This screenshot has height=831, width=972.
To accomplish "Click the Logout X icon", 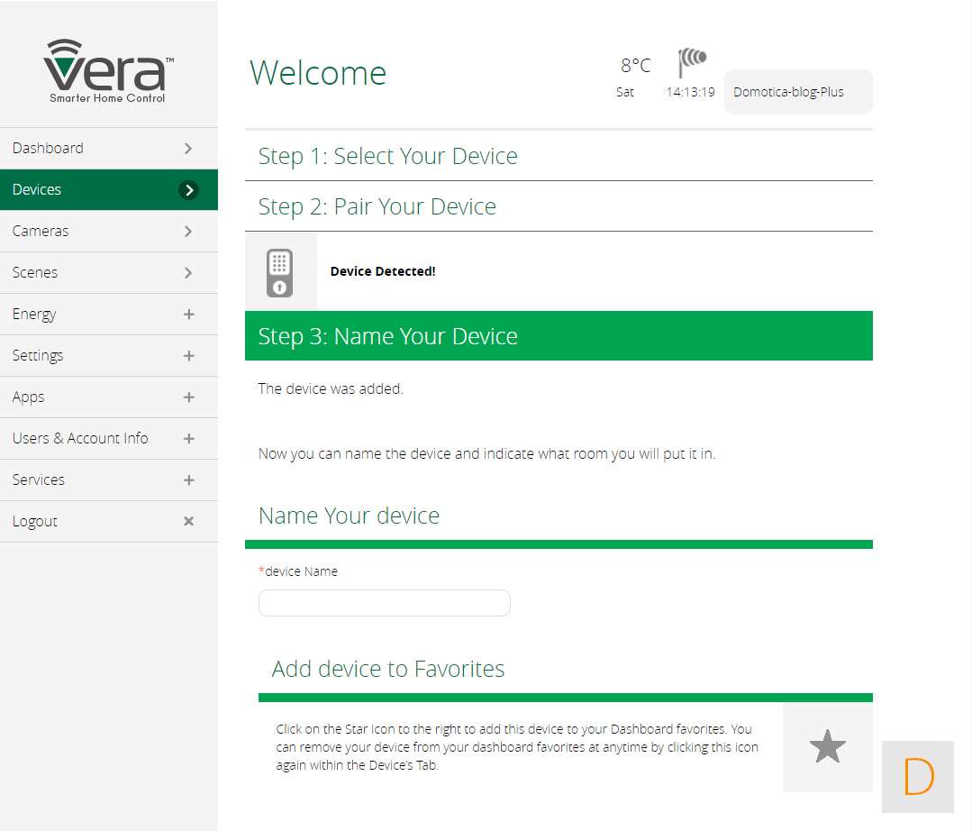I will click(188, 521).
